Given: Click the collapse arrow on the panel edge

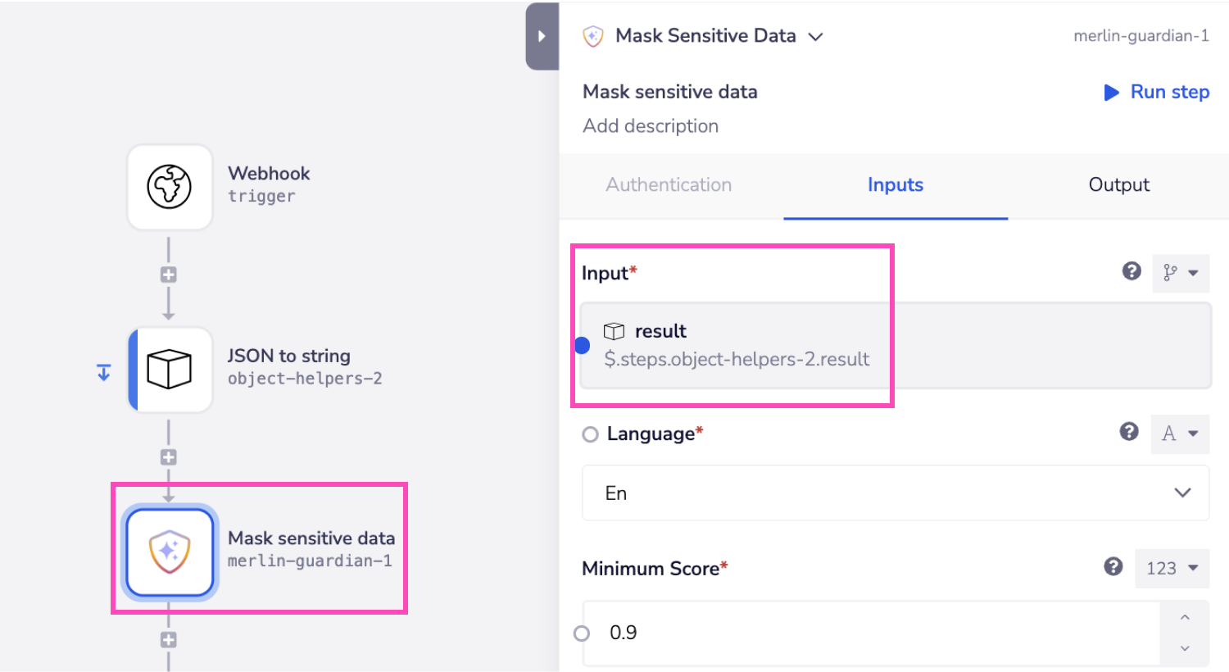Looking at the screenshot, I should pos(542,36).
